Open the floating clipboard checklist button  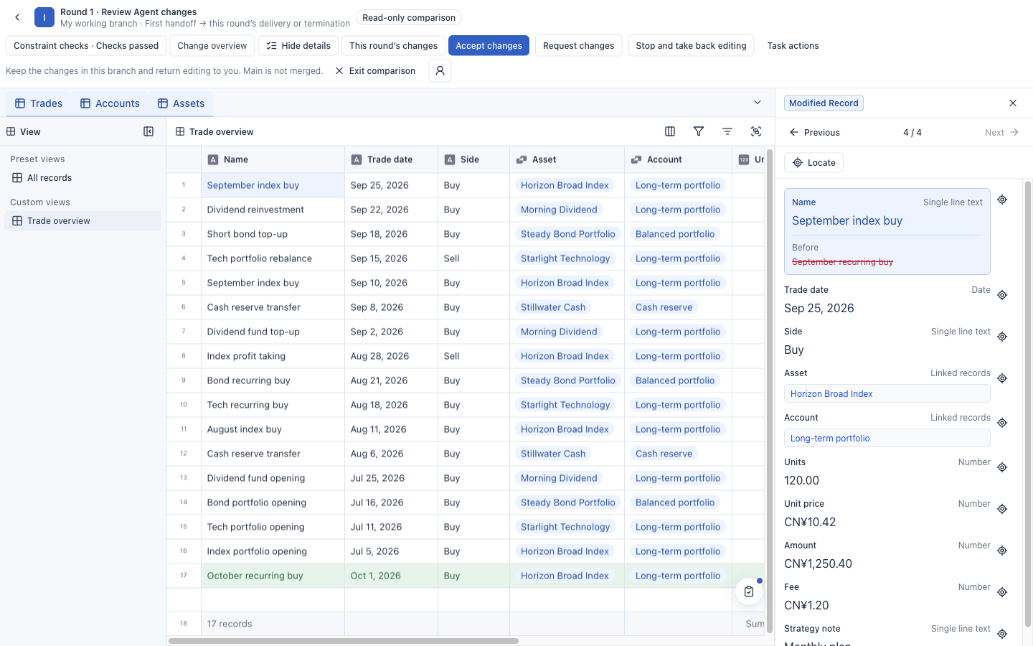coord(749,591)
